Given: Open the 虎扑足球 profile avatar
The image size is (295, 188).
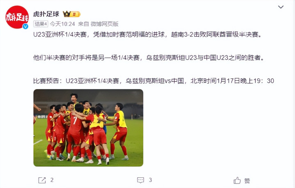Looking at the screenshot, I should point(17,17).
